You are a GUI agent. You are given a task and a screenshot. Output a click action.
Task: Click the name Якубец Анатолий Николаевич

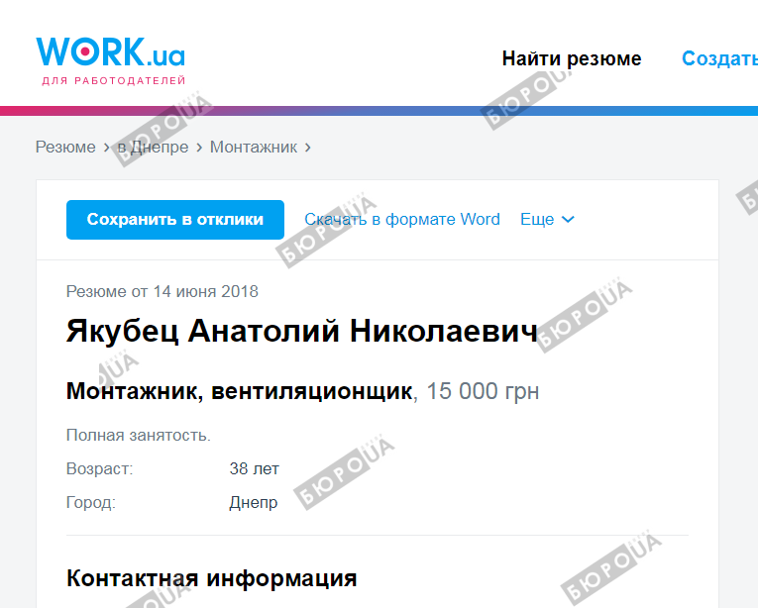301,331
